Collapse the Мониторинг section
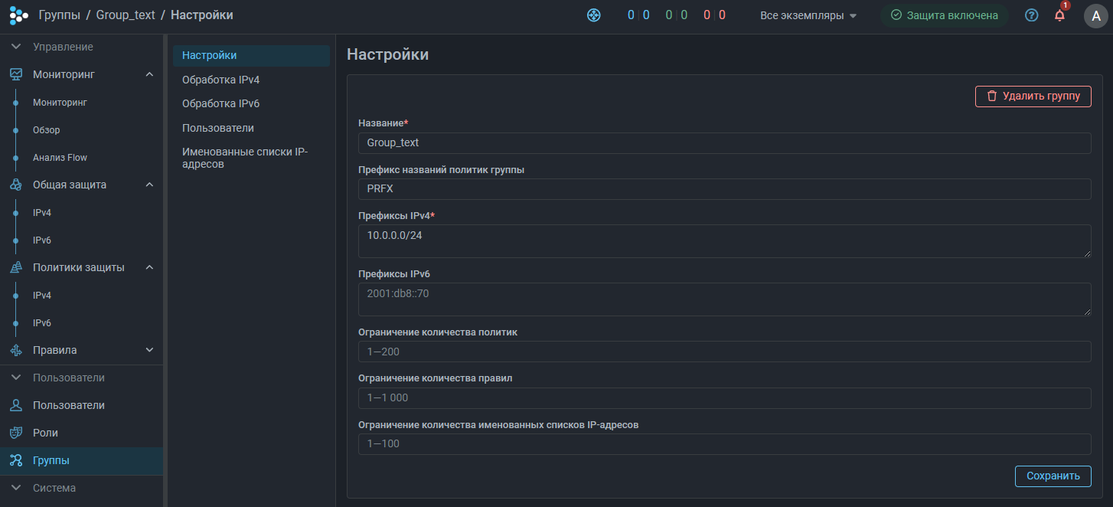This screenshot has width=1113, height=507. click(149, 74)
